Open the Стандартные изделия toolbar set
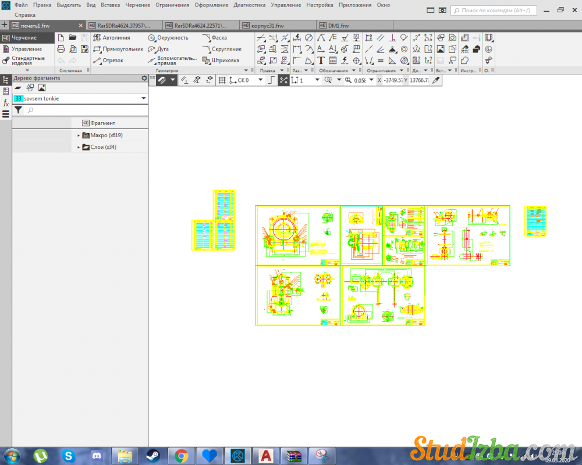Image resolution: width=582 pixels, height=465 pixels. 27,60
